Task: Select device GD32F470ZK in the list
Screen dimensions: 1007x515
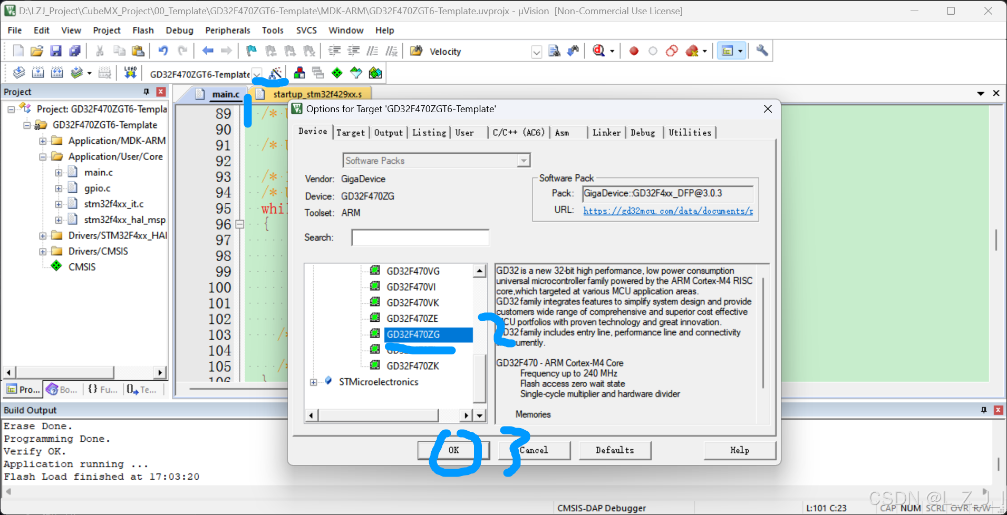Action: [x=413, y=366]
